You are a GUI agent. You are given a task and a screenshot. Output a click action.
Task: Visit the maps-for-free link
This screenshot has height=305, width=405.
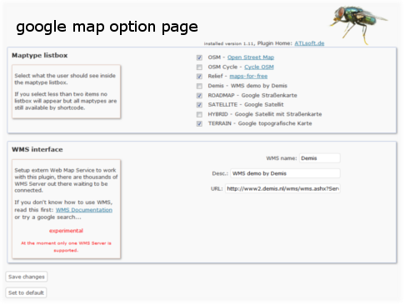(248, 76)
